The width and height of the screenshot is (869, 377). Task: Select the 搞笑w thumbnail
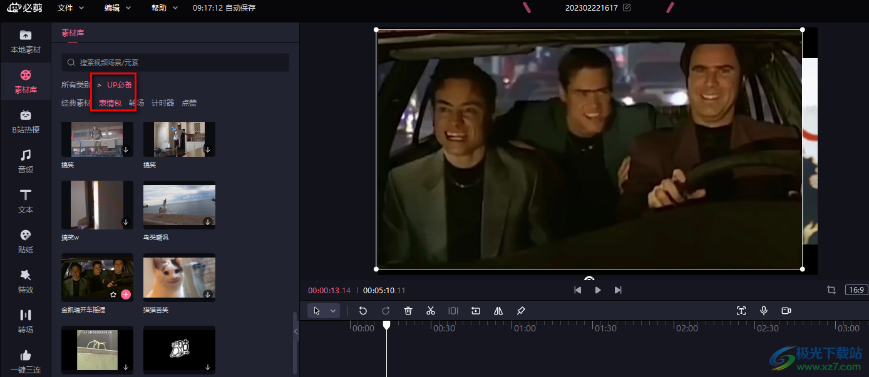click(97, 205)
